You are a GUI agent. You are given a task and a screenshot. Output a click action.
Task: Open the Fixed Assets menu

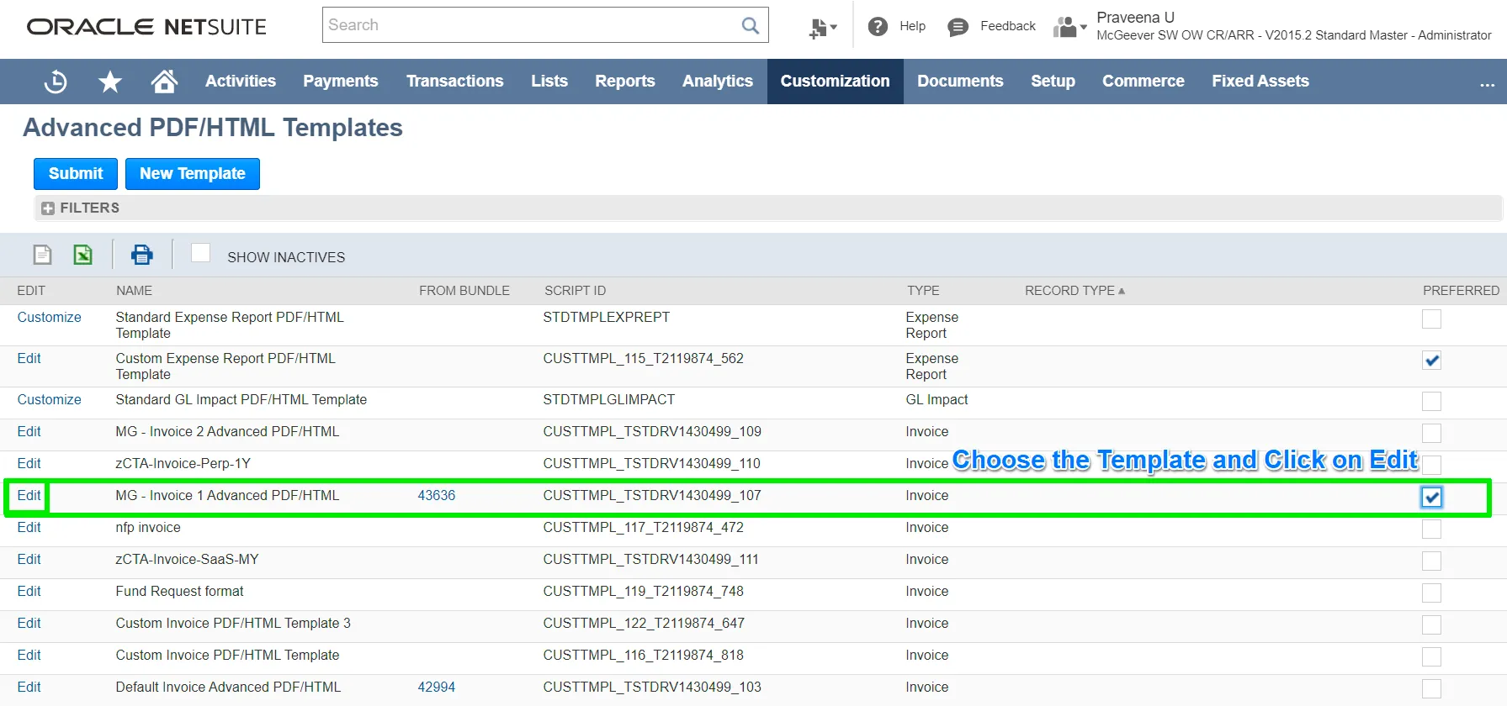1260,82
